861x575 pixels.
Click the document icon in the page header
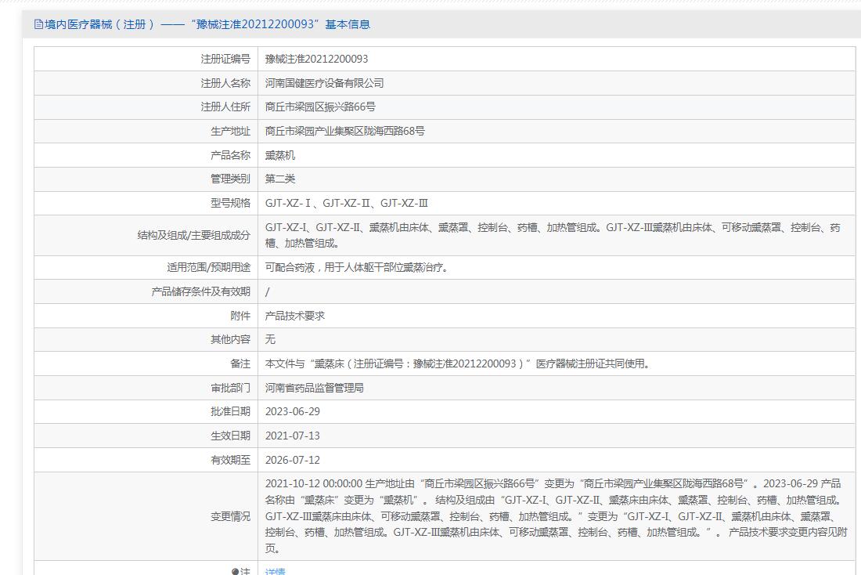point(38,24)
